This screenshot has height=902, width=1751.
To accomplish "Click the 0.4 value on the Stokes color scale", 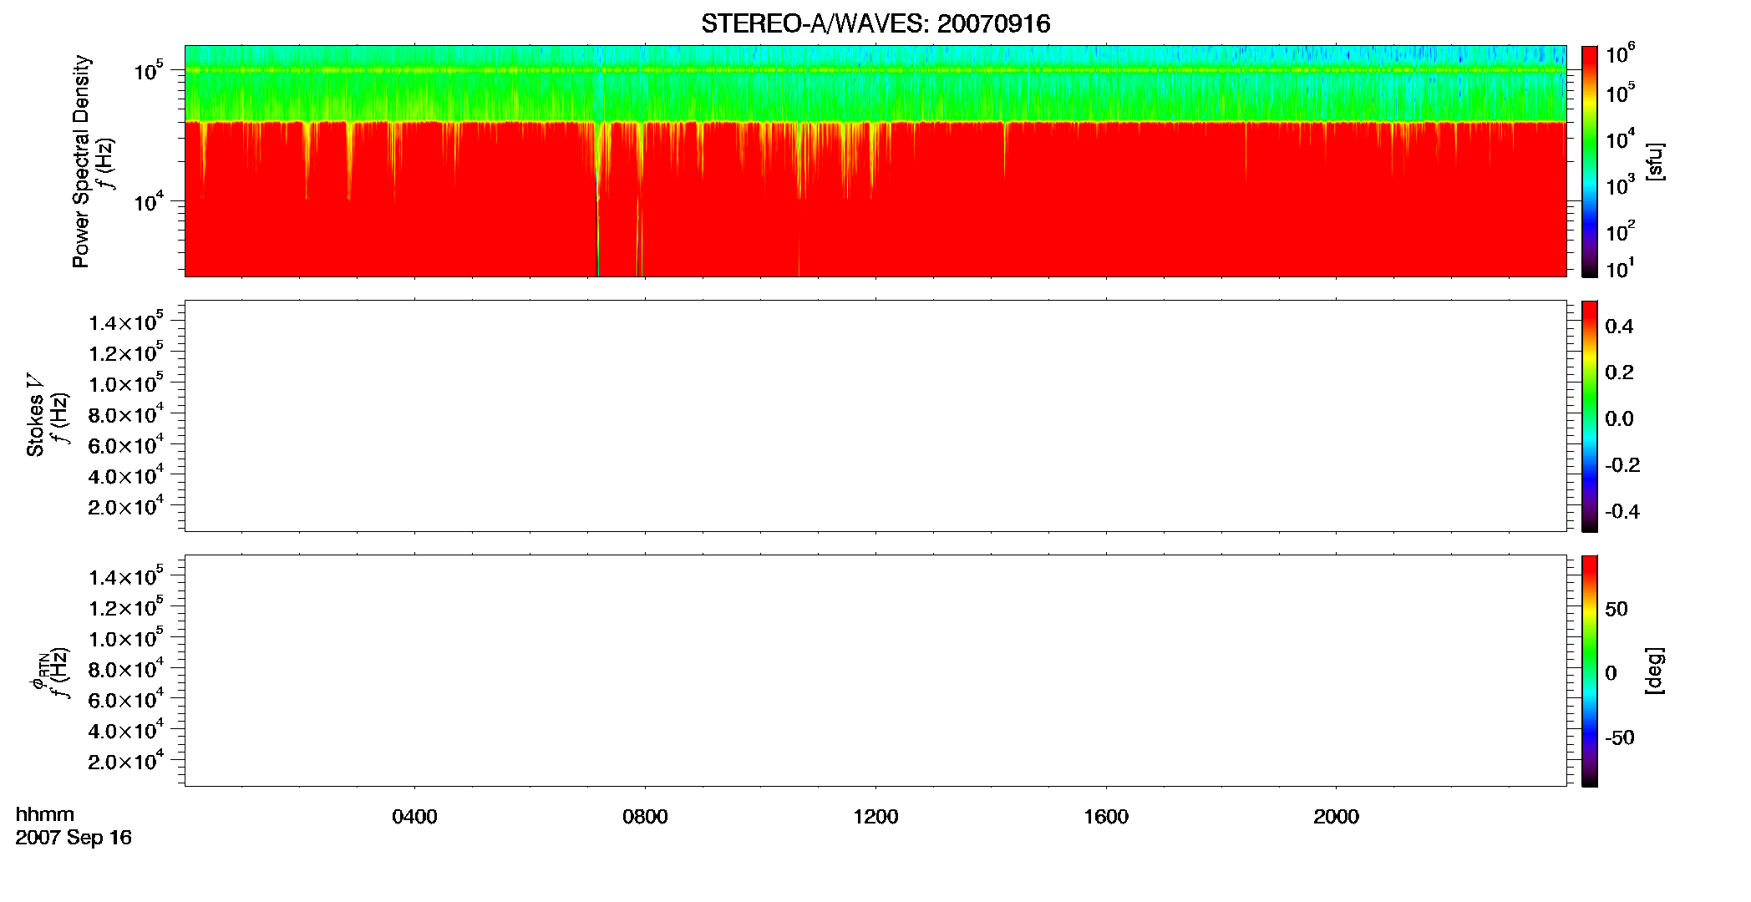I will [x=1619, y=327].
